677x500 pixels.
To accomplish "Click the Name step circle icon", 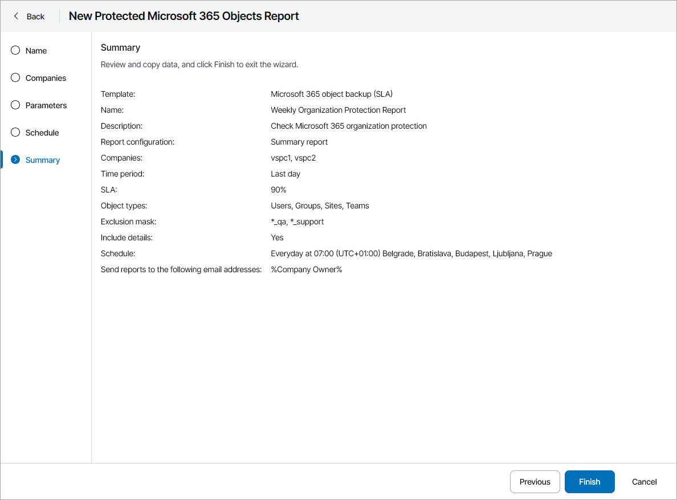I will [x=15, y=50].
